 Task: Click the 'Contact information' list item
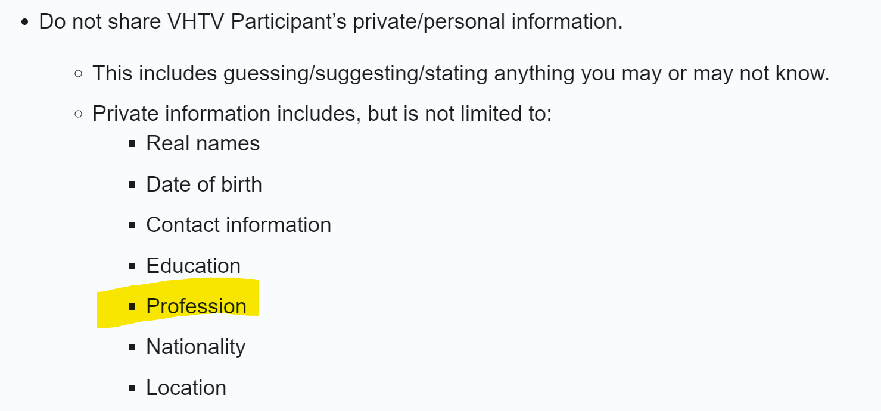tap(238, 225)
